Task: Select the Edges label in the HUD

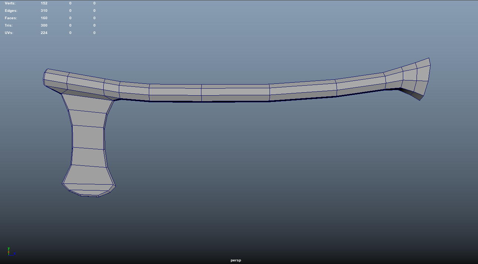Action: pyautogui.click(x=11, y=11)
